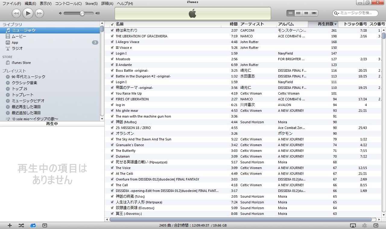This screenshot has width=386, height=229.
Task: Select song Granuaile's Dance
Action: 243,145
